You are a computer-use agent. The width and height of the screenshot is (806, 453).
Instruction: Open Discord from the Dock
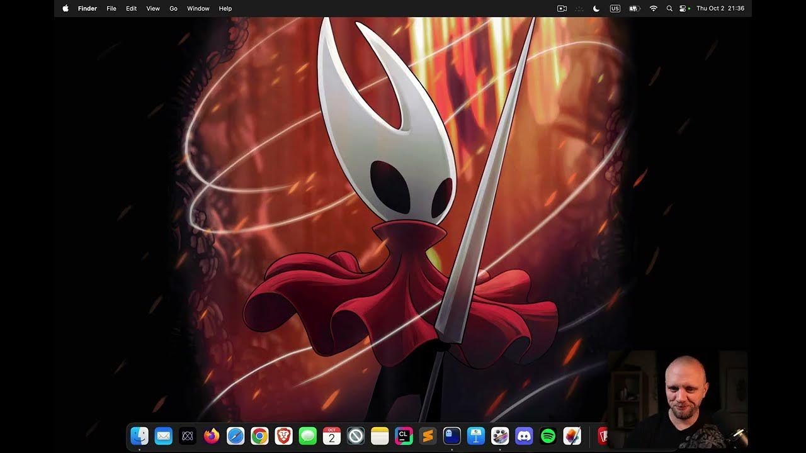pyautogui.click(x=524, y=435)
